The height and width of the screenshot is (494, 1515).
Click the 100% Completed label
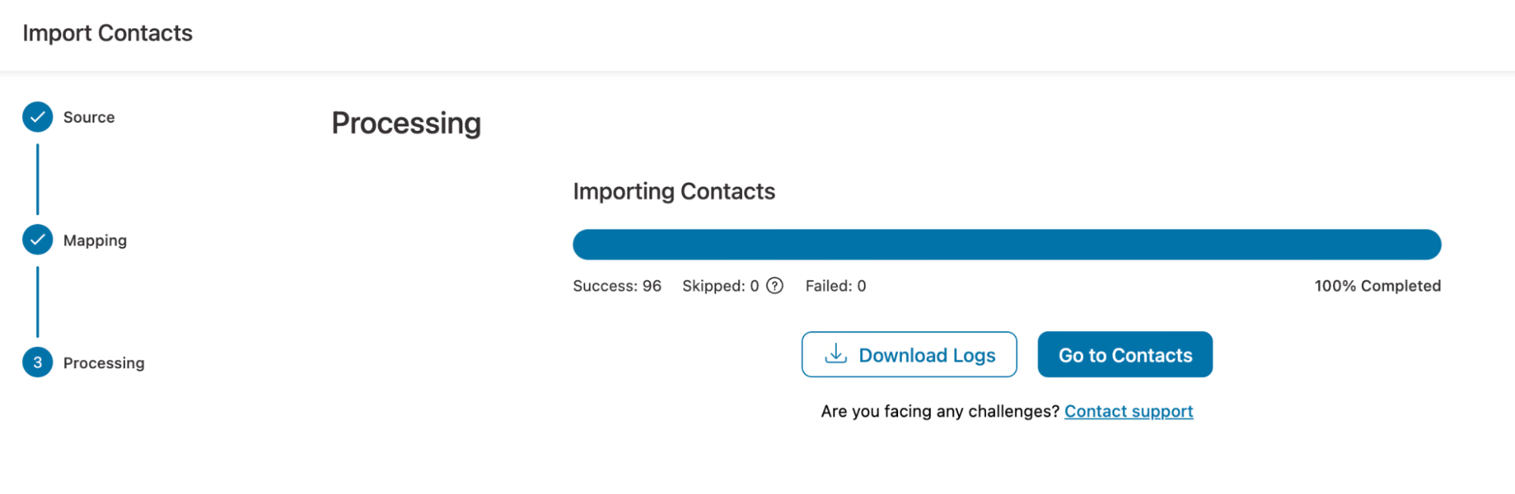coord(1376,286)
